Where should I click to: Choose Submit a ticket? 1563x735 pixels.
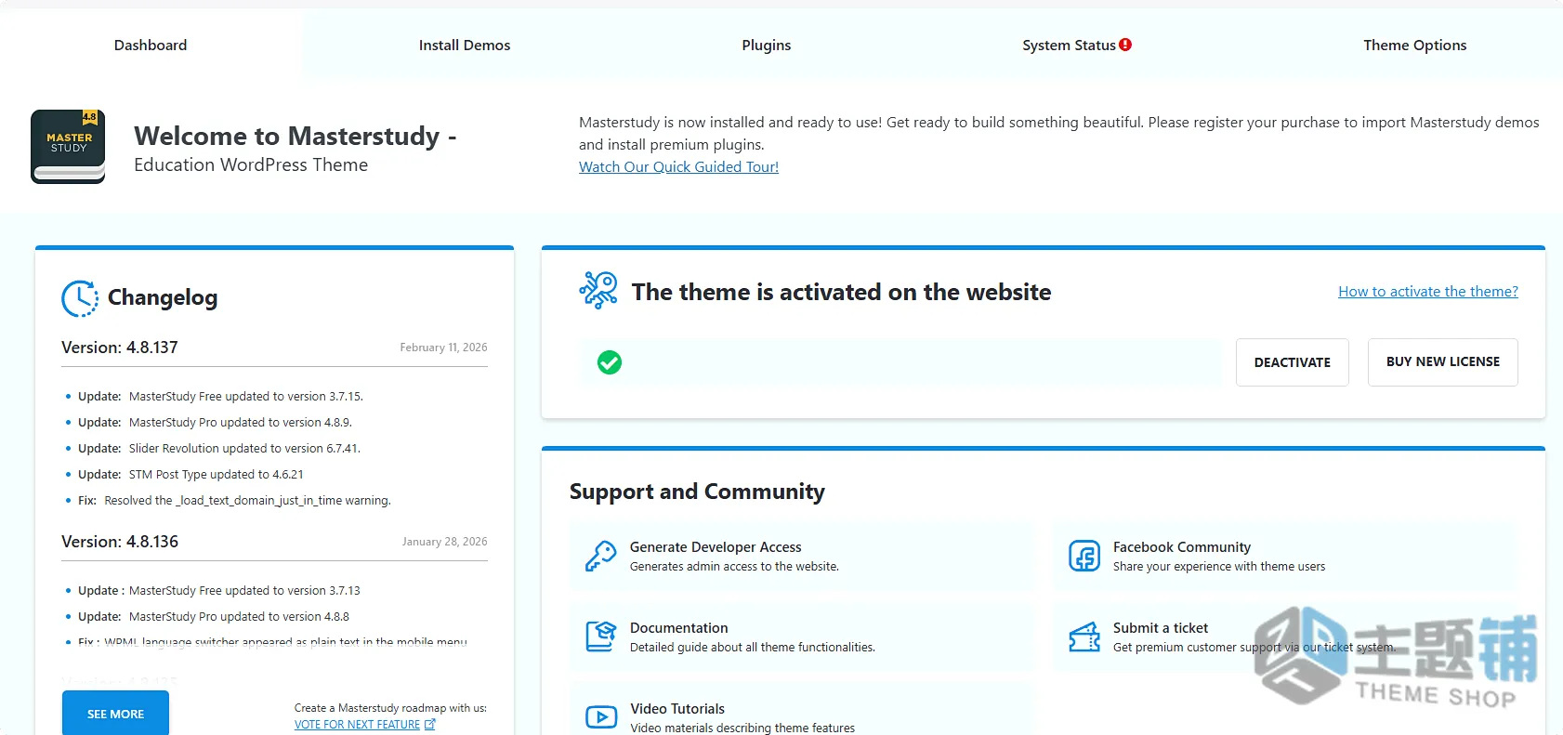tap(1285, 637)
